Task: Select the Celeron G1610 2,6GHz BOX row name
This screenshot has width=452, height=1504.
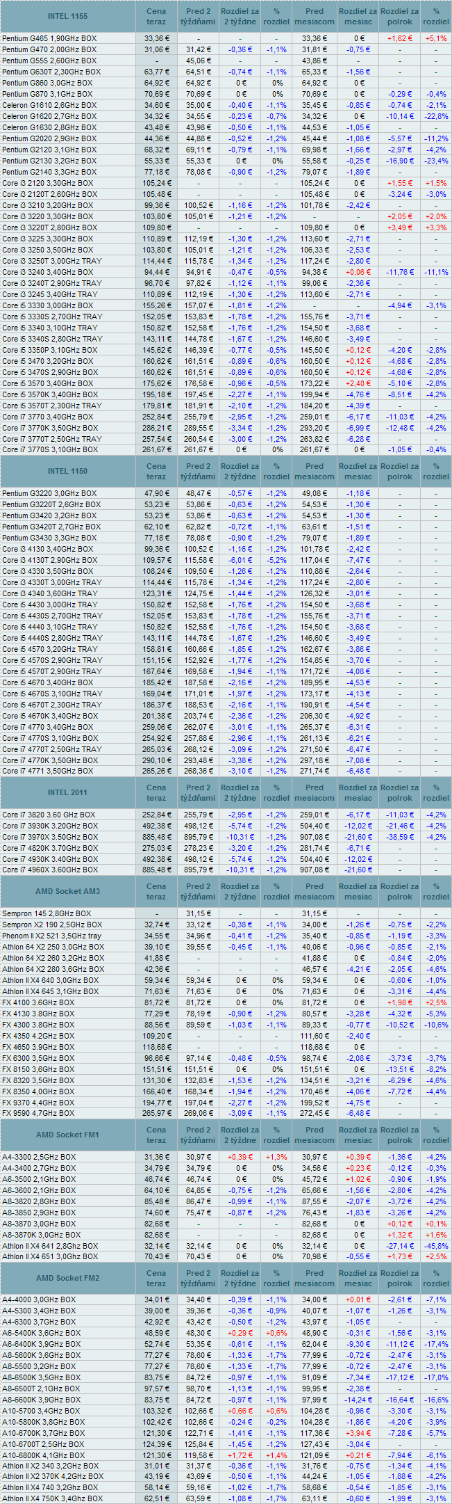Action: pos(49,105)
